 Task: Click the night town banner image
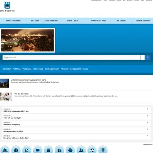[28, 40]
